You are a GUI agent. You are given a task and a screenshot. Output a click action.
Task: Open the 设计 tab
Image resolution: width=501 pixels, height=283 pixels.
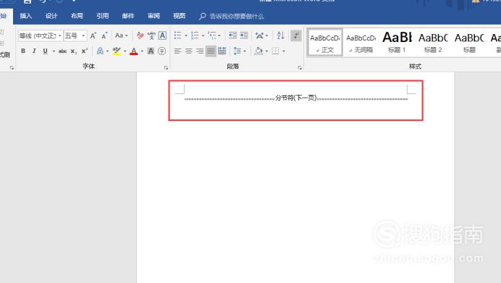[51, 16]
